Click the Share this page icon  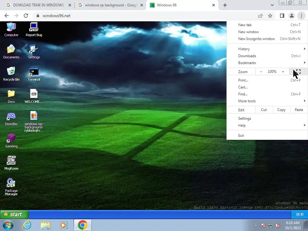point(260,16)
